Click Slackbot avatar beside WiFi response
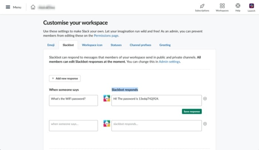The width and height of the screenshot is (259, 150). pyautogui.click(x=107, y=98)
